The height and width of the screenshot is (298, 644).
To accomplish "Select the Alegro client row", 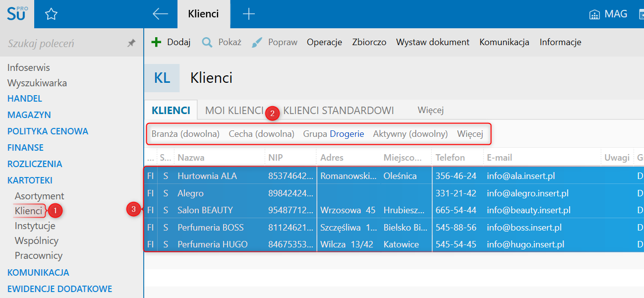I will (394, 193).
